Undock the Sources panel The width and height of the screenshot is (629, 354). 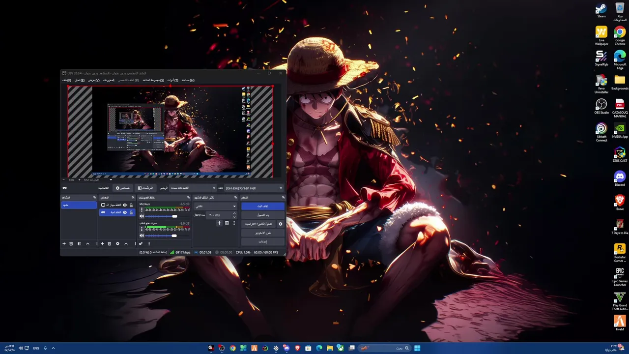(x=133, y=198)
